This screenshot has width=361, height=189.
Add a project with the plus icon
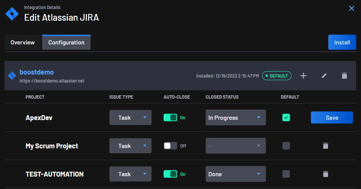(303, 76)
